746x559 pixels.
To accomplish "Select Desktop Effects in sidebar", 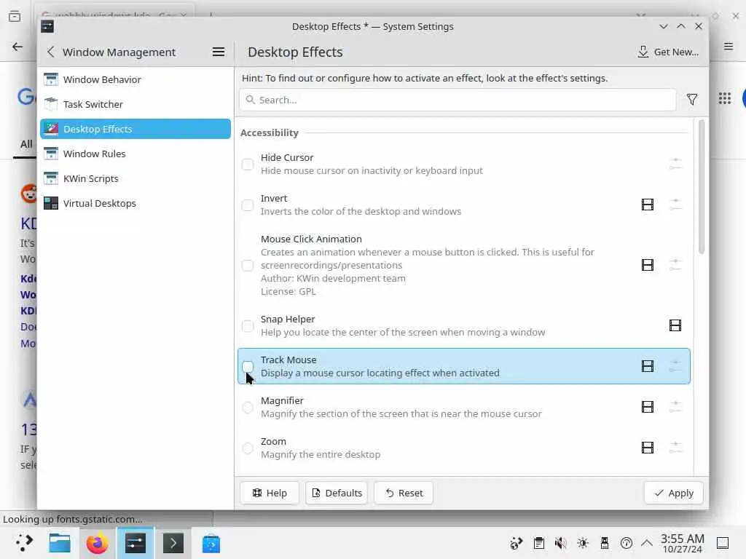I will pos(135,129).
